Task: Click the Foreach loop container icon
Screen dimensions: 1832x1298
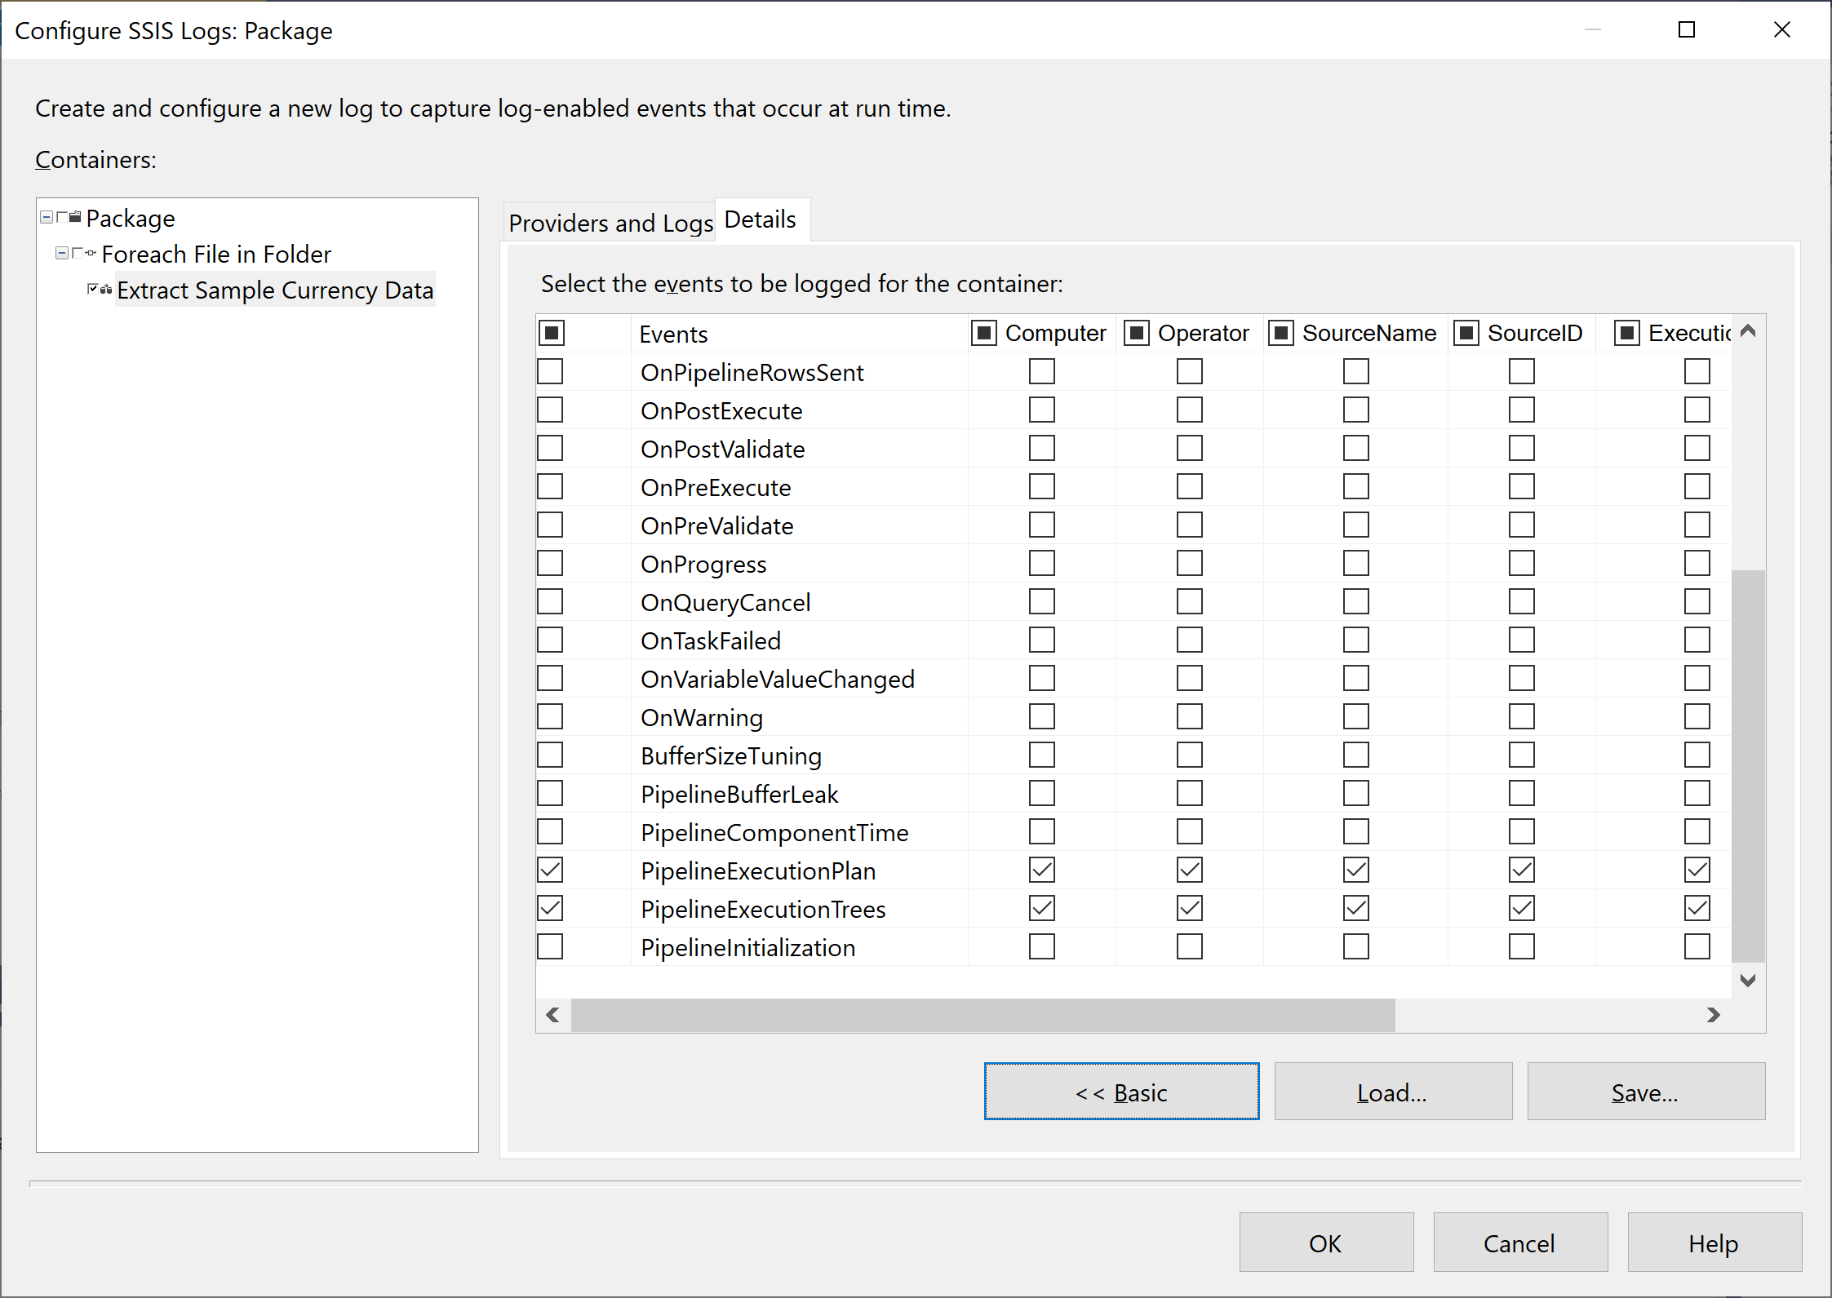Action: (91, 253)
